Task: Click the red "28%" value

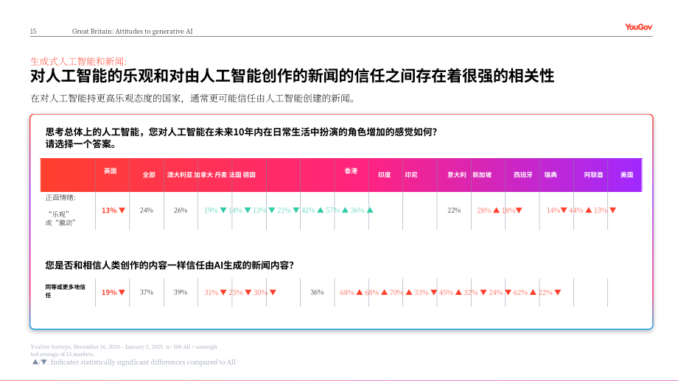Action: coord(484,210)
